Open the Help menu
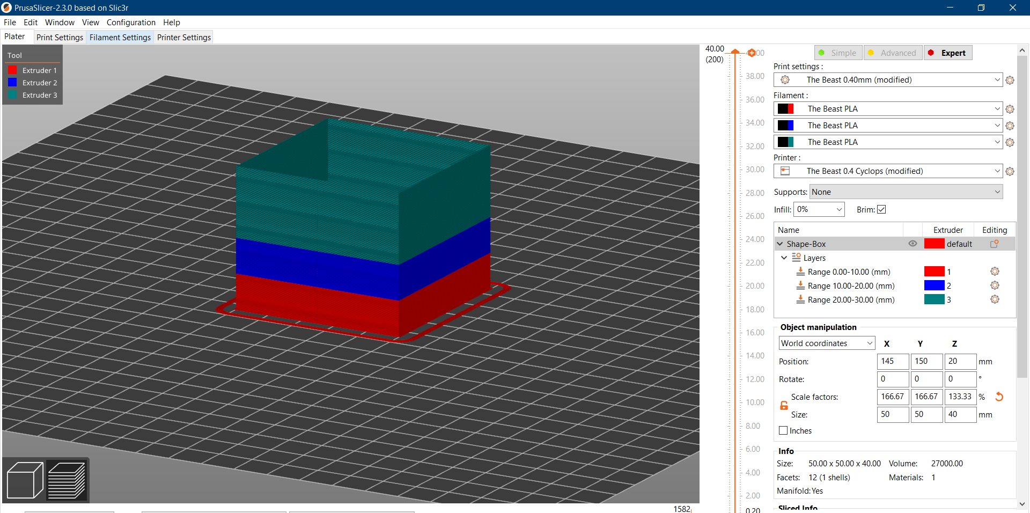The height and width of the screenshot is (513, 1030). click(172, 23)
